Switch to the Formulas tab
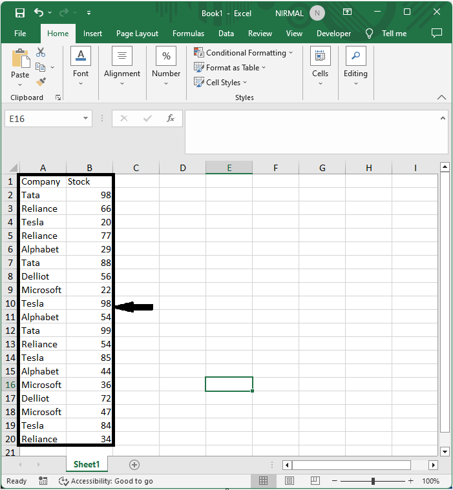The width and height of the screenshot is (453, 490). click(188, 34)
